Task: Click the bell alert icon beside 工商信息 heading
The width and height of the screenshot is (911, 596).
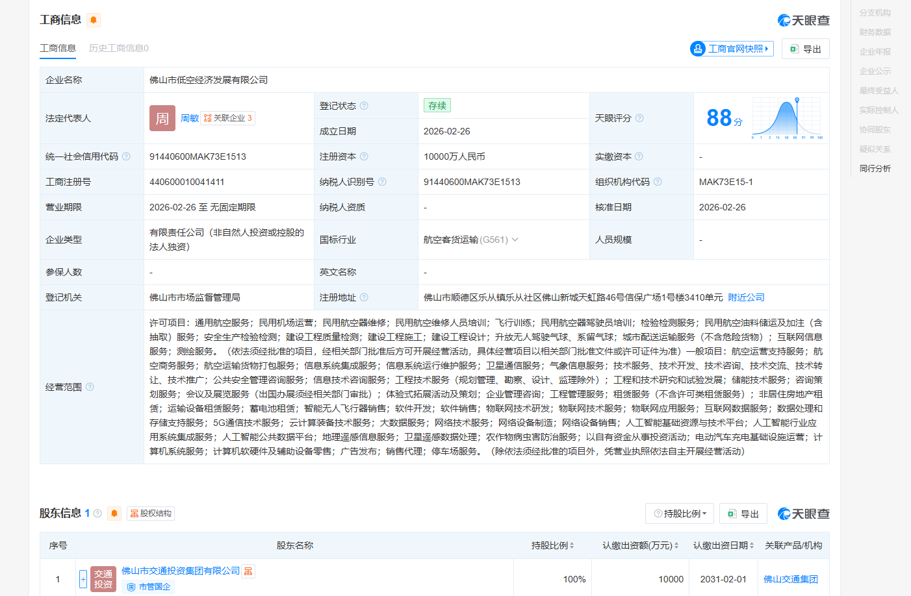Action: coord(94,20)
